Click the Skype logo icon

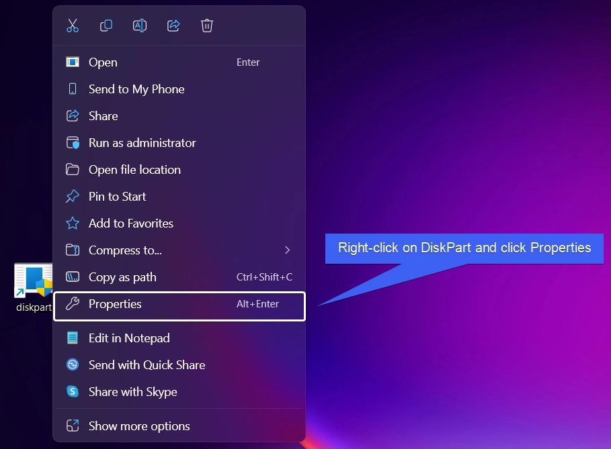(73, 391)
